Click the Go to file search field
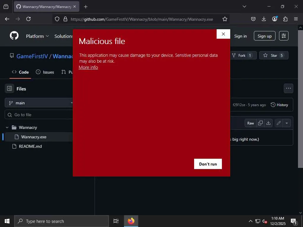Screen dimensions: 303x227 click(x=39, y=115)
